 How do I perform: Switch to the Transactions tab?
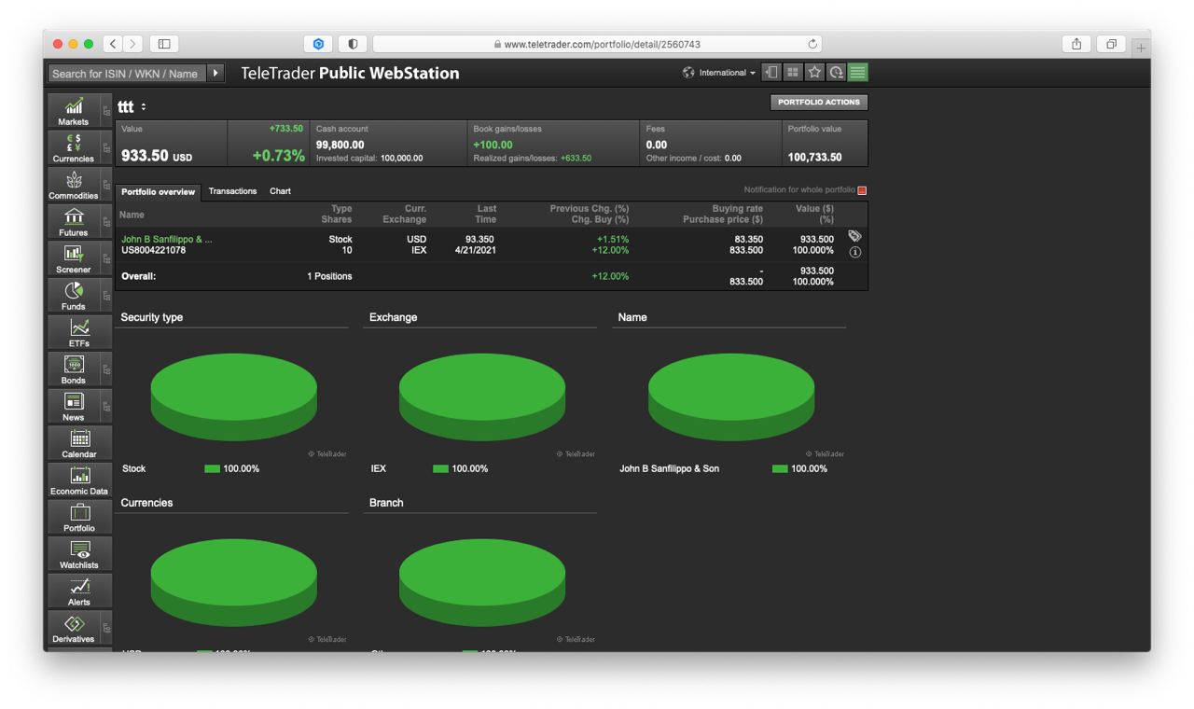(232, 191)
